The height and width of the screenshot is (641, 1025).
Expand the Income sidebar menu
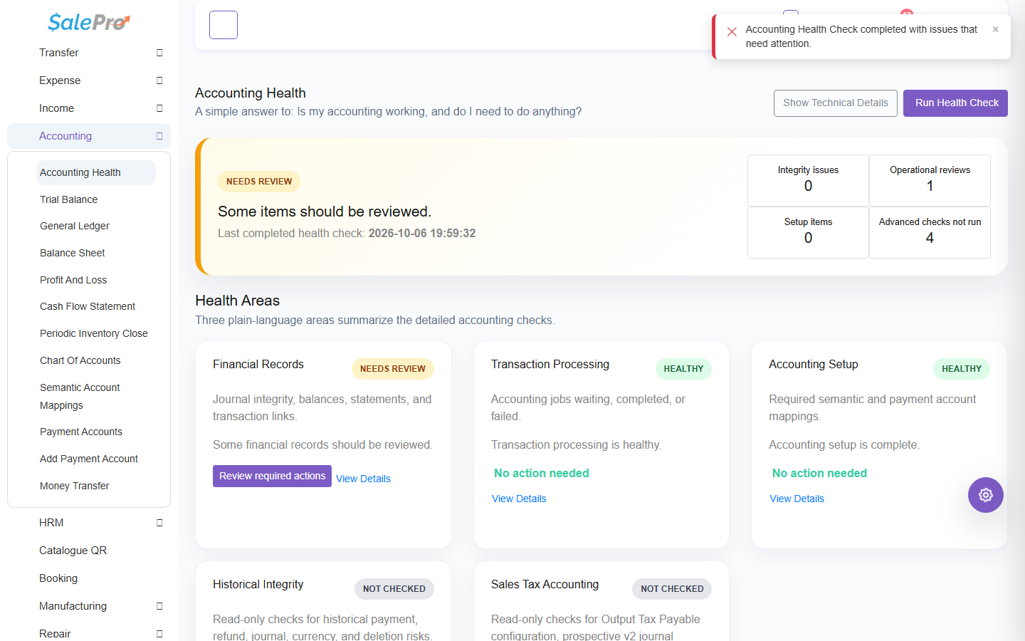[89, 108]
